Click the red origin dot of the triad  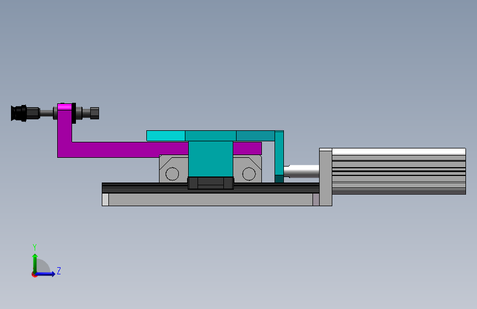click(x=34, y=274)
